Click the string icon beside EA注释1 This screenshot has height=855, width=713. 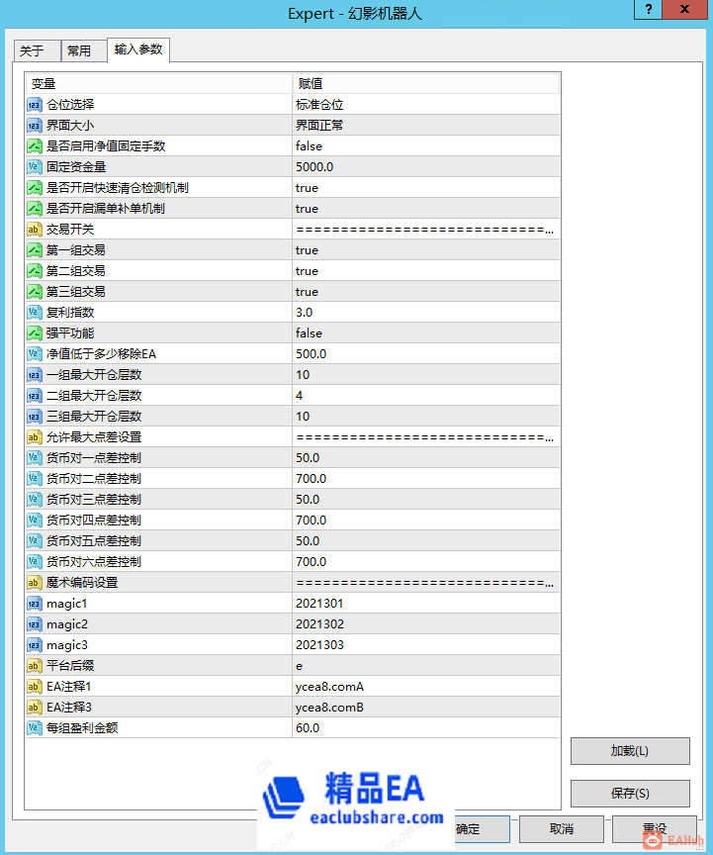(x=34, y=686)
